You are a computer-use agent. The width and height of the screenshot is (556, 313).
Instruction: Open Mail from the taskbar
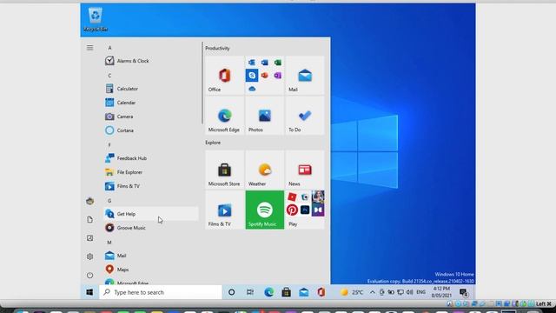[x=303, y=292]
